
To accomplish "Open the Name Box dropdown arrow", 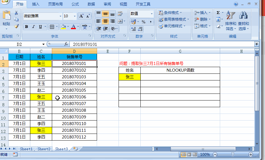I will tap(43, 44).
